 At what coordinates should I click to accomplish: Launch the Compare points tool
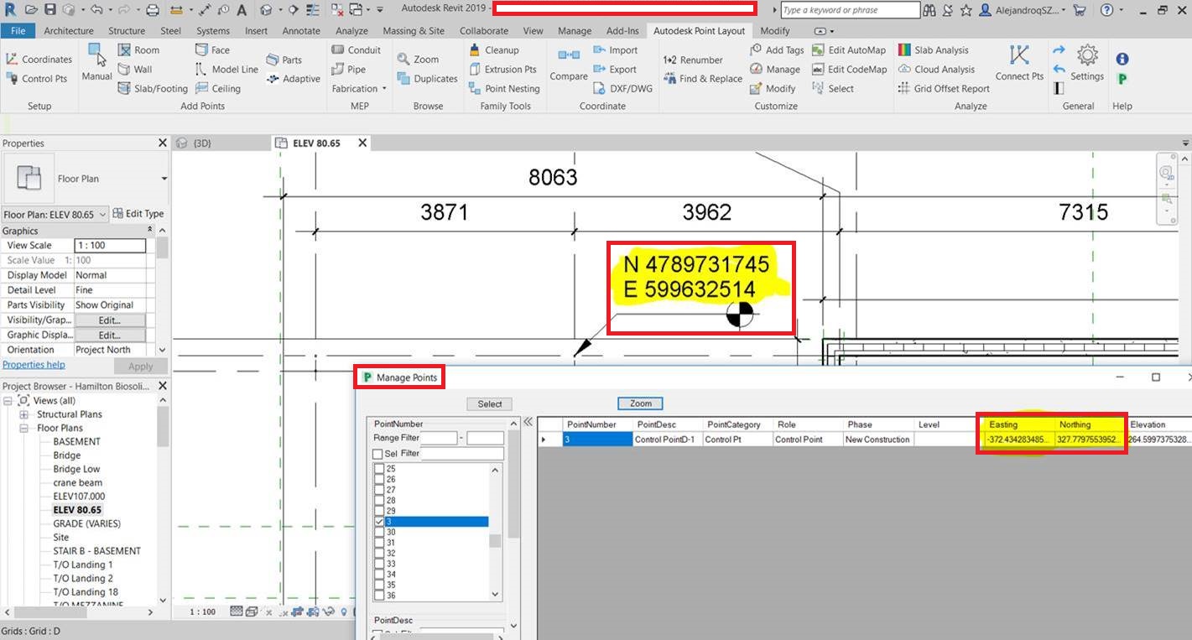pos(569,64)
